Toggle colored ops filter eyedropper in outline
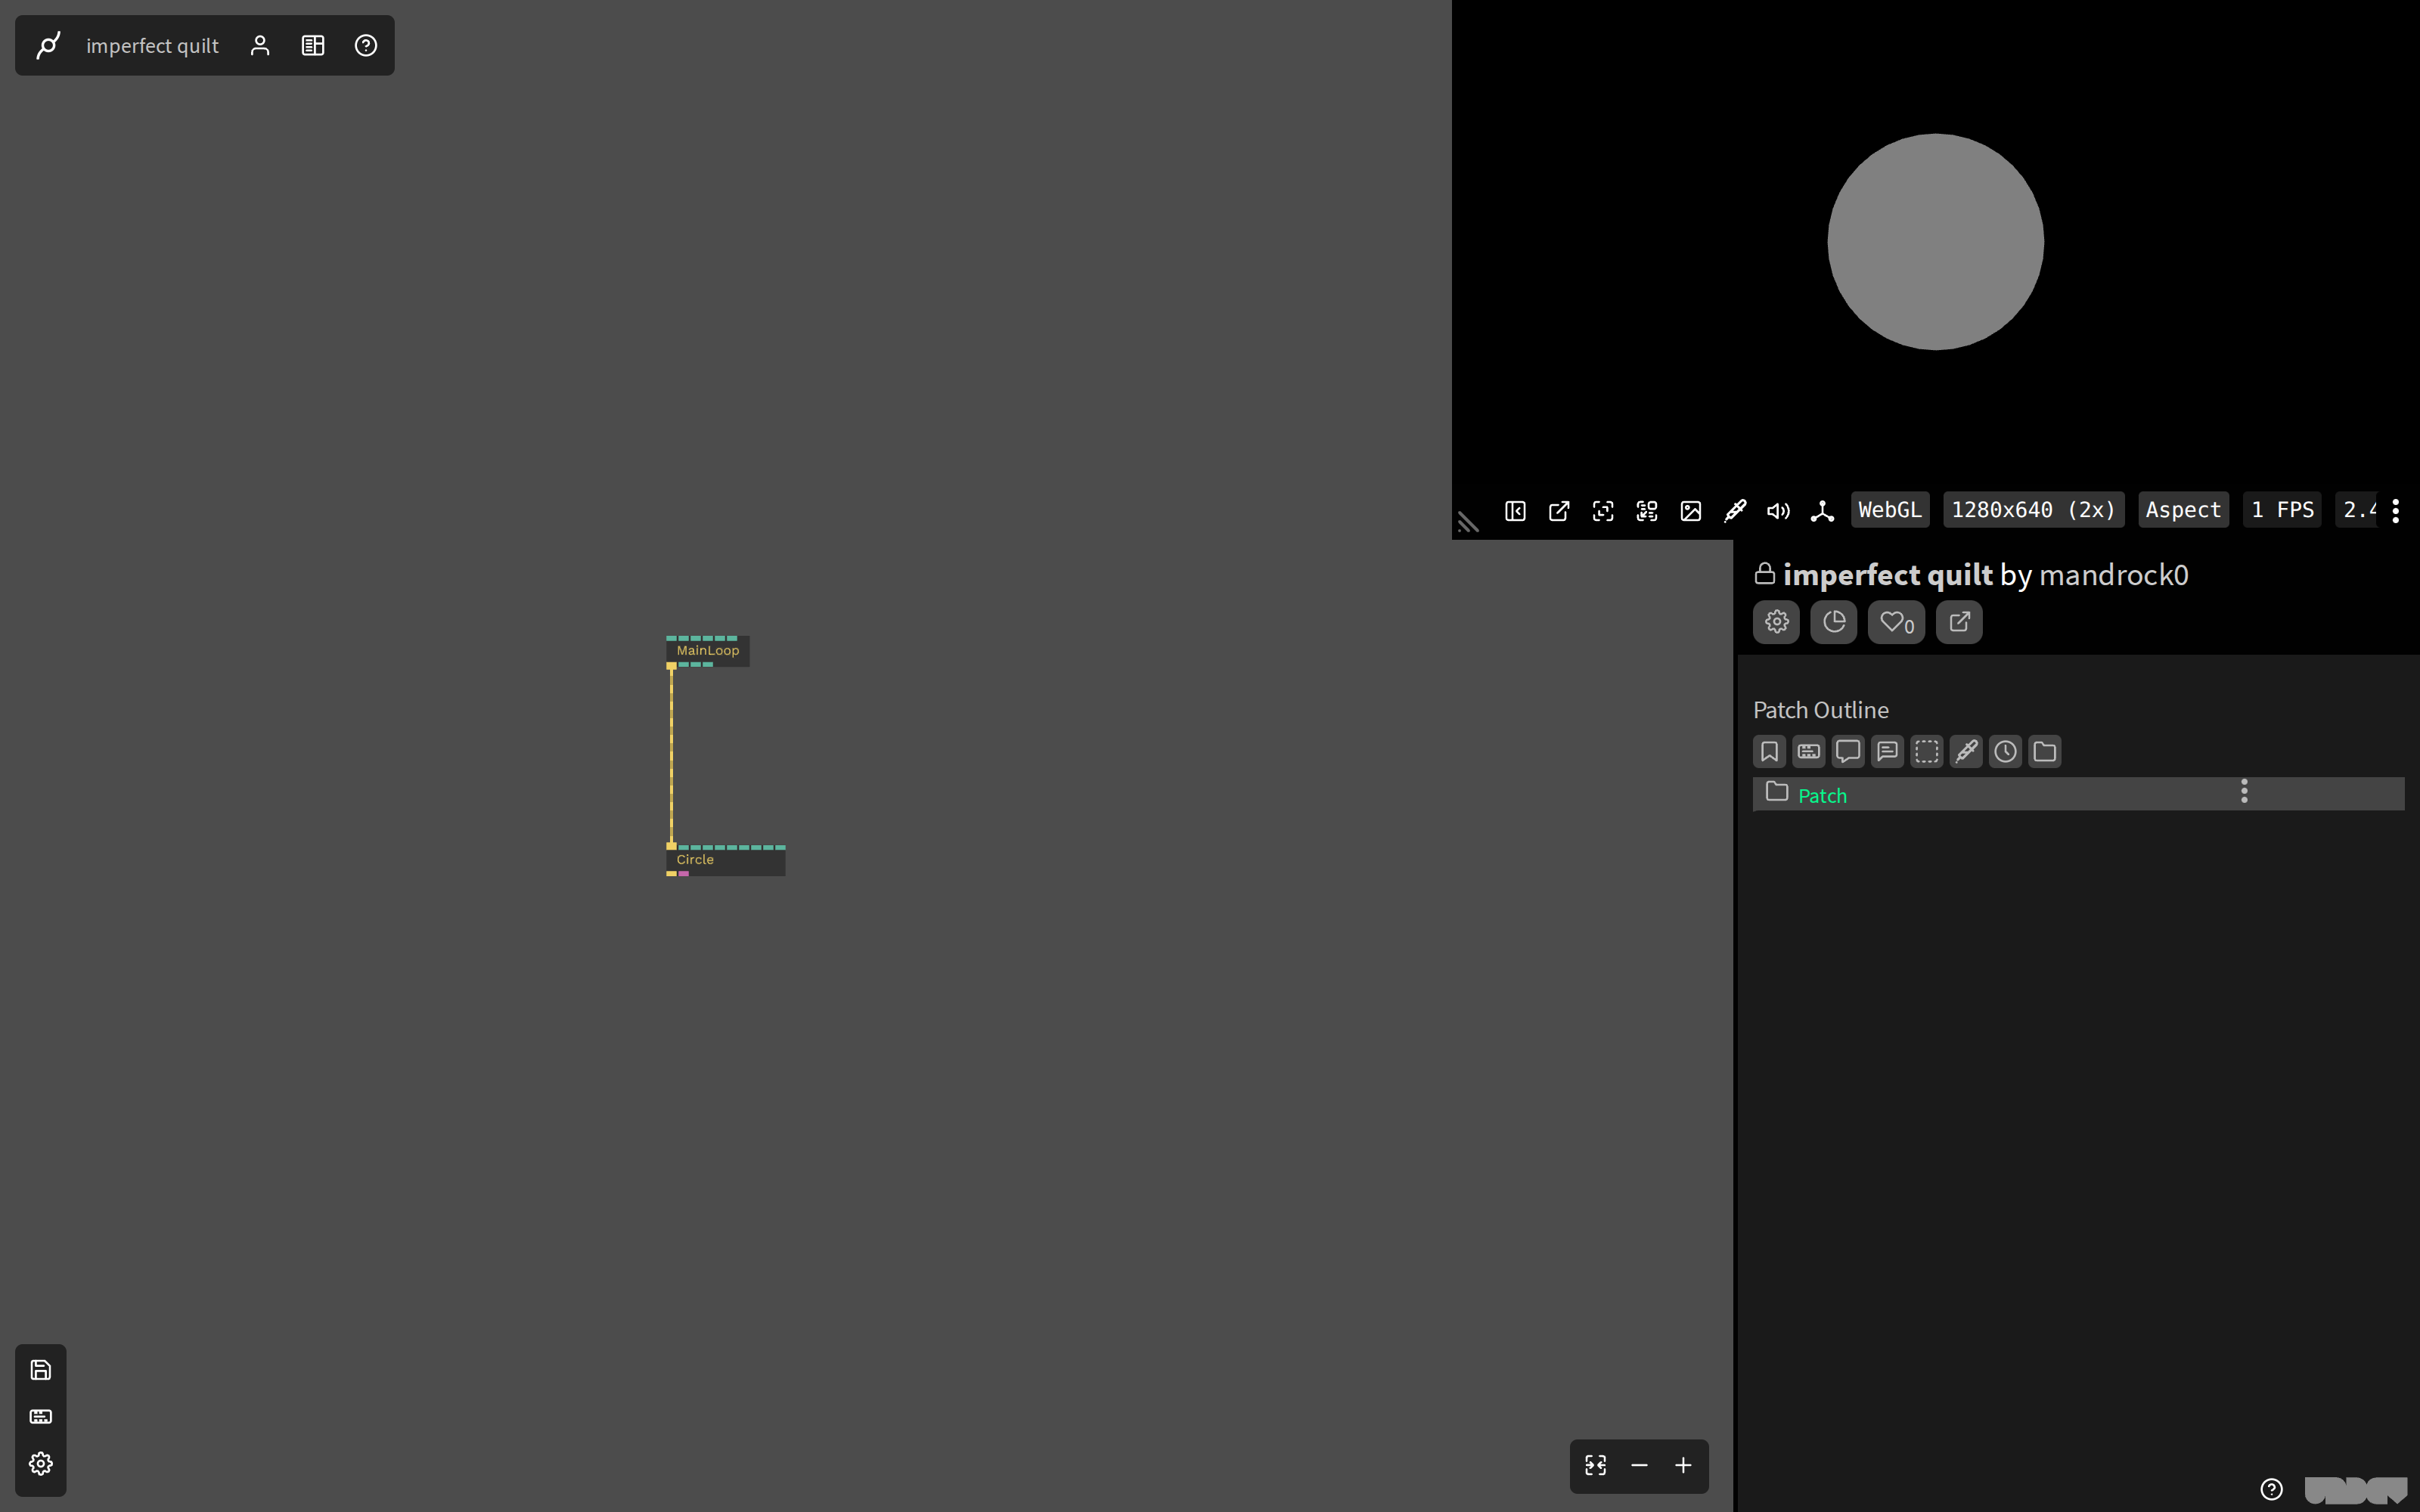 coord(1966,751)
